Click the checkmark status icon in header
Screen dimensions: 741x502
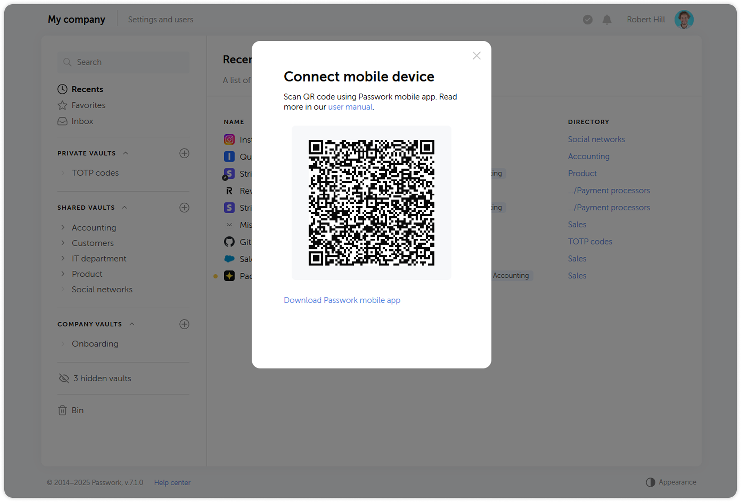587,20
